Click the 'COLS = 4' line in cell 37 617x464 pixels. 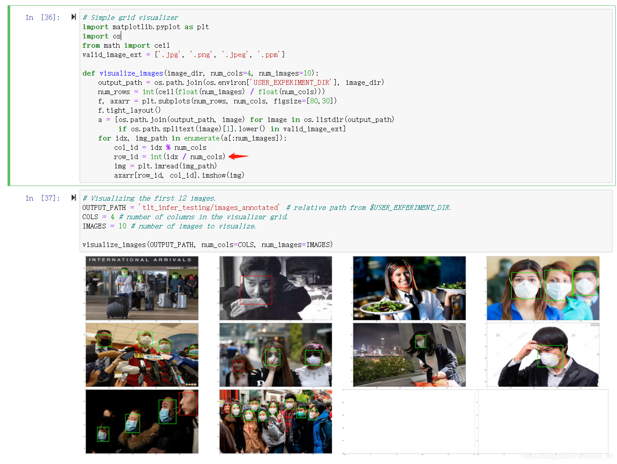[x=185, y=217]
